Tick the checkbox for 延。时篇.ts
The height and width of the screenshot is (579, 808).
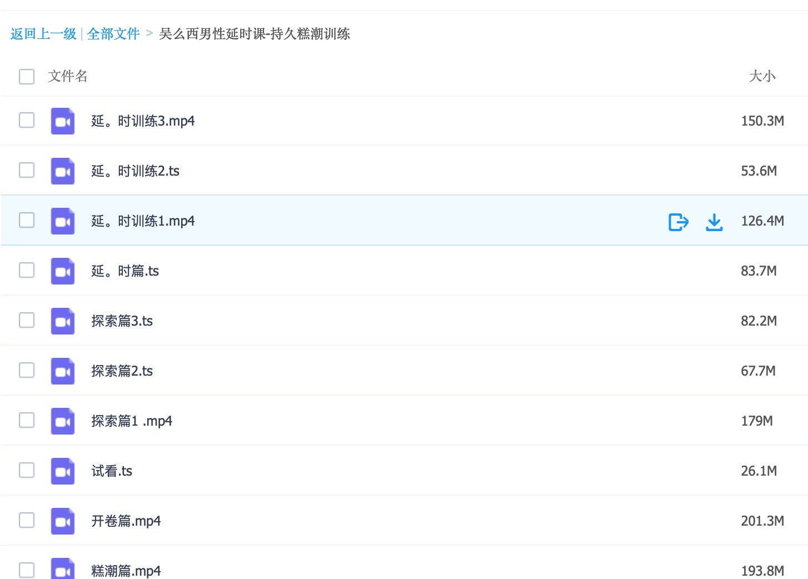point(27,270)
